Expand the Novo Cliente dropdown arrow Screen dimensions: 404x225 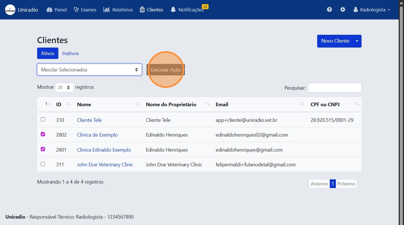357,41
